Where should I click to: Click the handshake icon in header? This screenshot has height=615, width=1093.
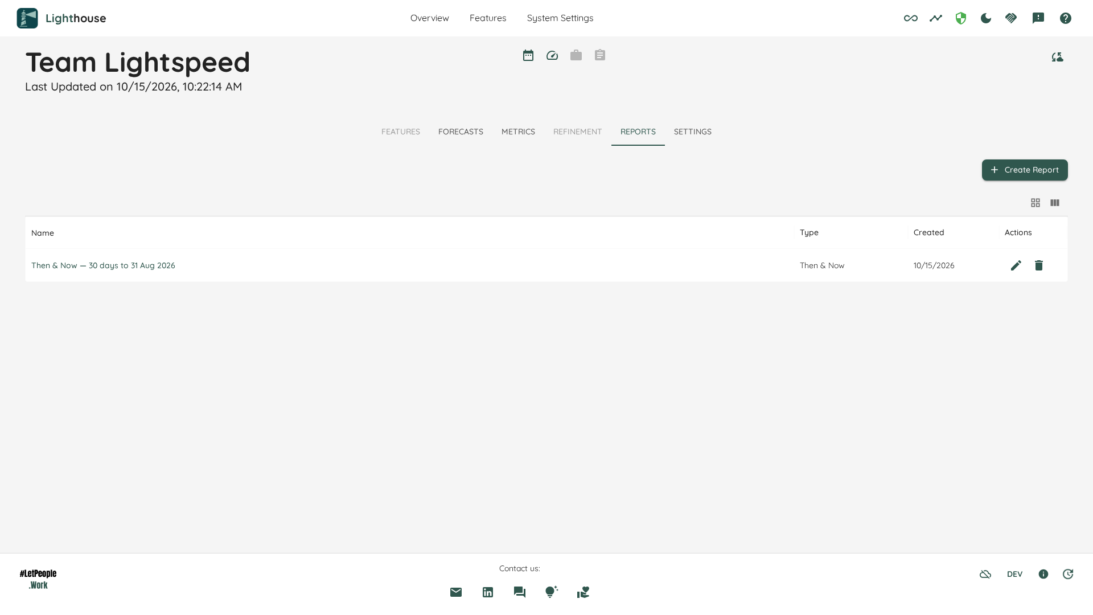(1011, 18)
